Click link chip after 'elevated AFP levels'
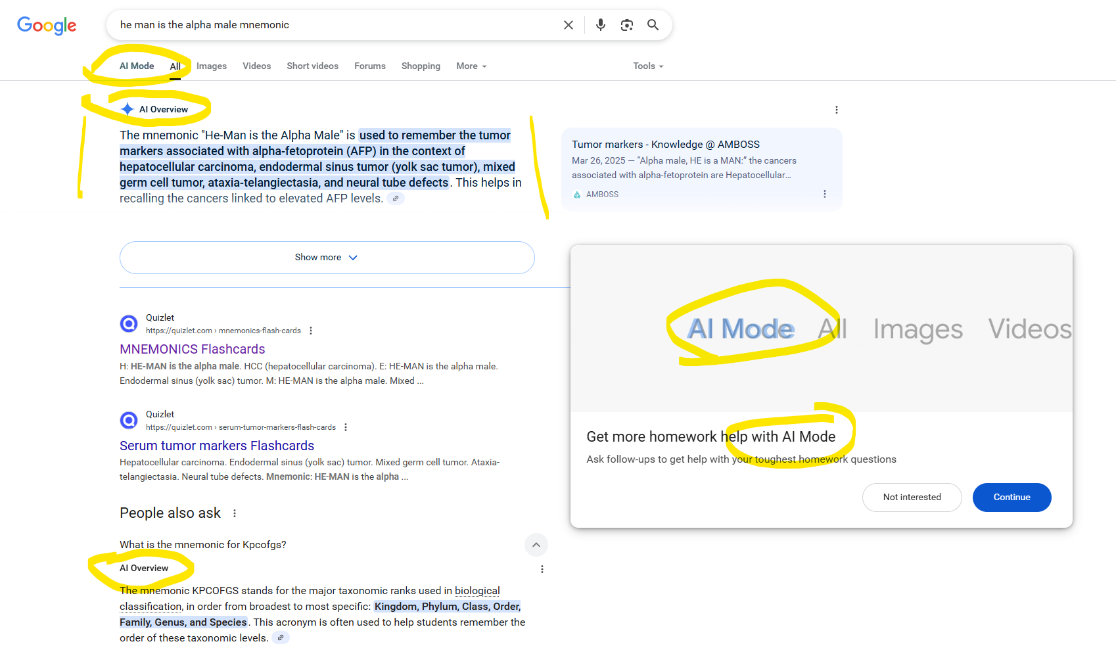 (396, 198)
